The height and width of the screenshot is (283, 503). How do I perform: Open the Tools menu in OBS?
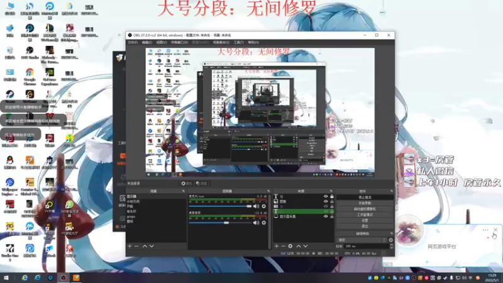coord(239,42)
